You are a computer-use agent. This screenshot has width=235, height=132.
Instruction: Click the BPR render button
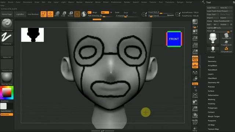195,22
